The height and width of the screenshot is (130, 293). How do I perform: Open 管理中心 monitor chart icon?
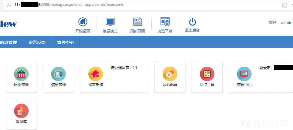click(x=244, y=74)
